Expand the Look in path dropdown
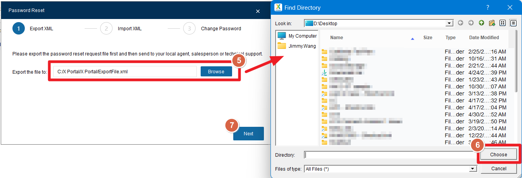522x178 pixels. point(449,23)
